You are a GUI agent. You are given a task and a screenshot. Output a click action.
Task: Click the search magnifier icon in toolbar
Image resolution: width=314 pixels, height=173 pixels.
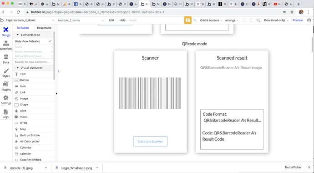coord(258,20)
